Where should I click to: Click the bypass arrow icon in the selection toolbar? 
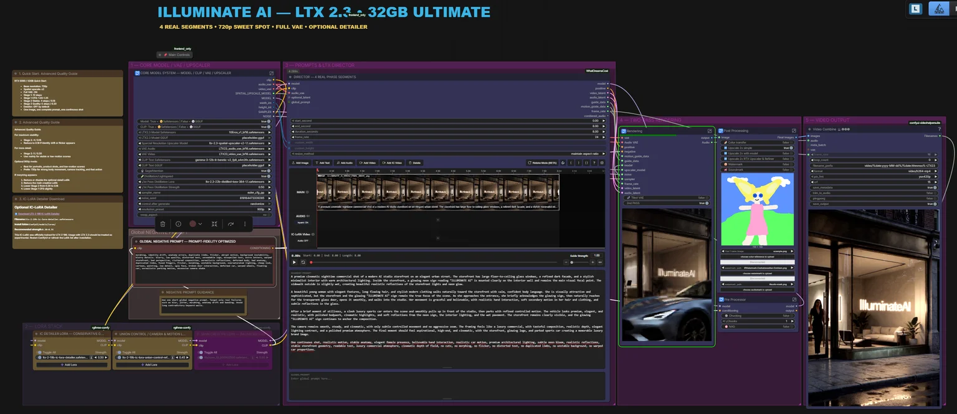pos(231,223)
